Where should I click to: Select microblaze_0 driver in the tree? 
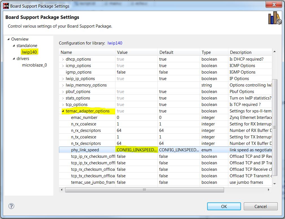pyautogui.click(x=34, y=65)
